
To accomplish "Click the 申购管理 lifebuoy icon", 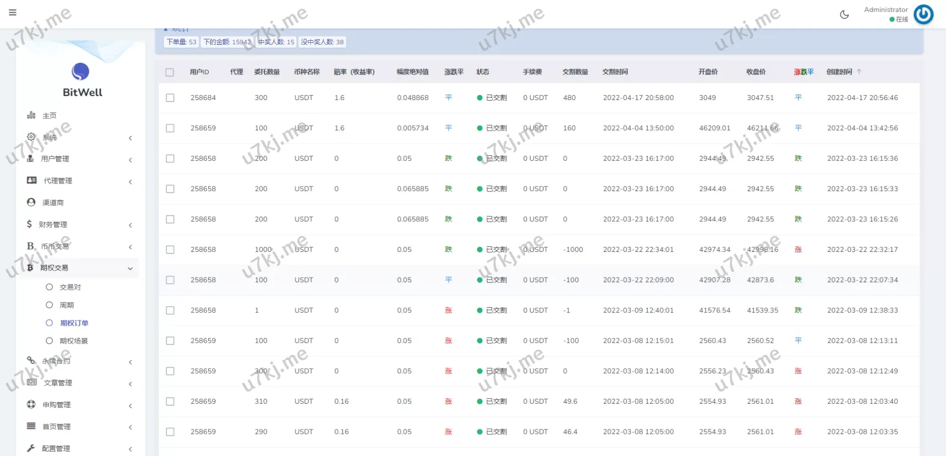I will tap(31, 404).
